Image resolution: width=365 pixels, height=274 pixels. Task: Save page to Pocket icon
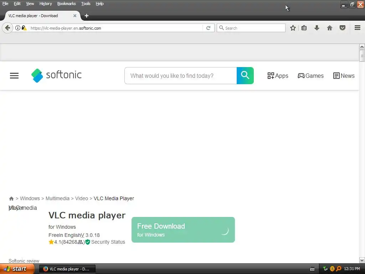[343, 28]
